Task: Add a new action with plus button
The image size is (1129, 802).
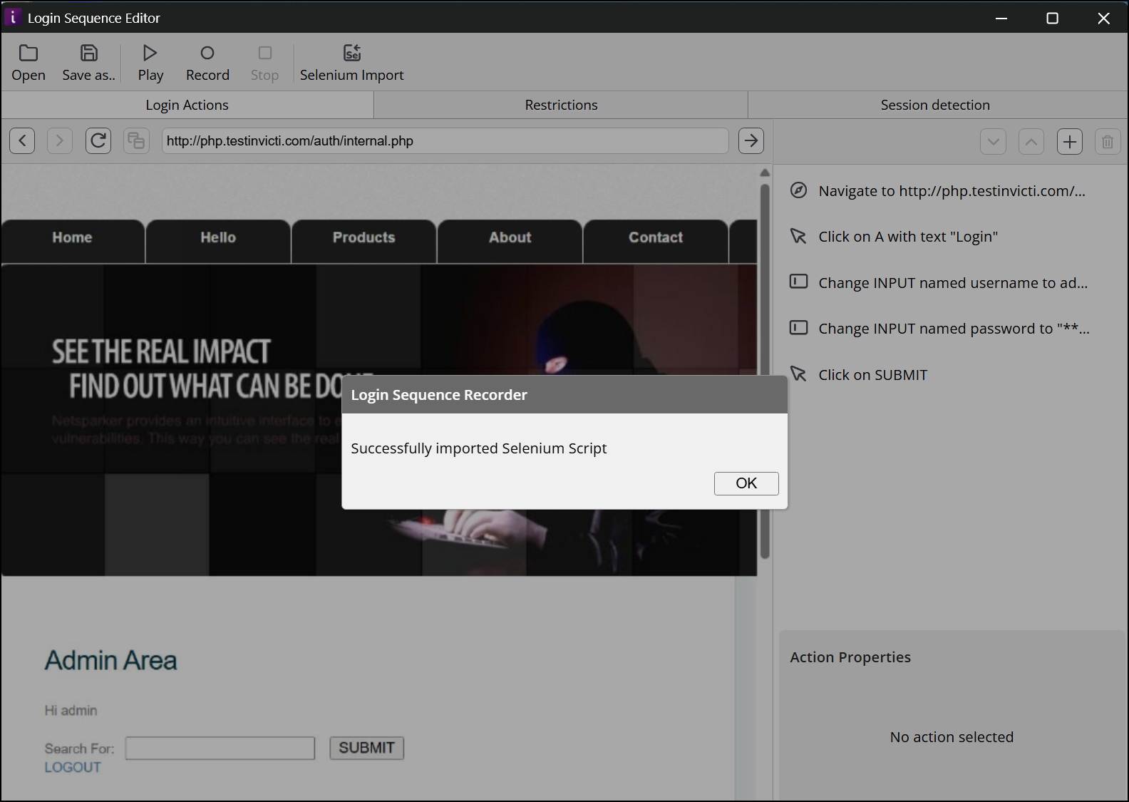Action: [1070, 141]
